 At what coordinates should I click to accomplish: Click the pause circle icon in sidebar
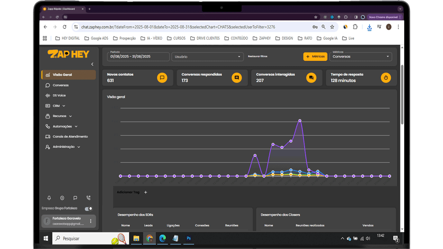pyautogui.click(x=62, y=198)
